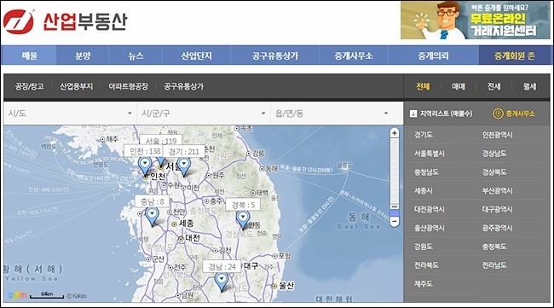This screenshot has width=554, height=308.
Task: Open the 읍/면/동 dropdown
Action: click(x=337, y=113)
